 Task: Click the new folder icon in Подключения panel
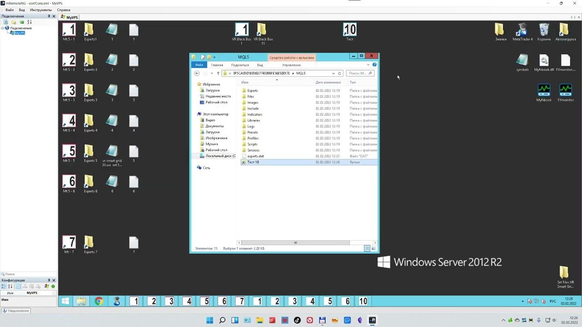pos(14,22)
